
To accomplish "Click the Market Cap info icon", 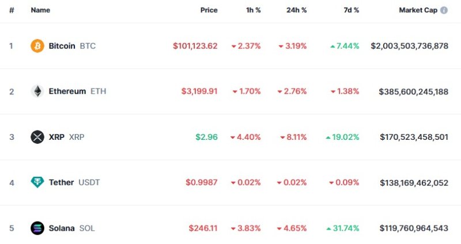I will [x=444, y=10].
